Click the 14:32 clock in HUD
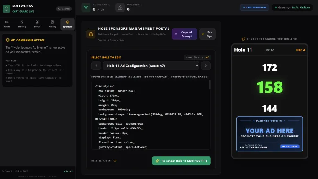318x179 pixels. [x=269, y=50]
